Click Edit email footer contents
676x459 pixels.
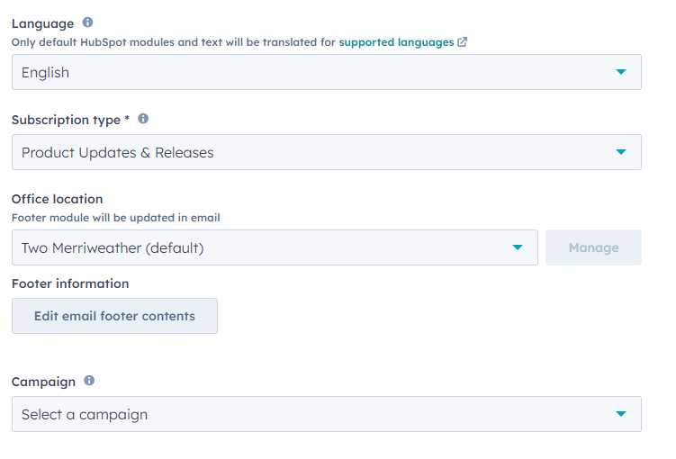pyautogui.click(x=114, y=316)
